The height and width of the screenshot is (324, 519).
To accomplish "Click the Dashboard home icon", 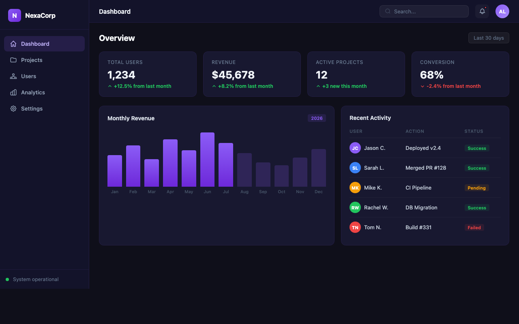I will pos(13,44).
